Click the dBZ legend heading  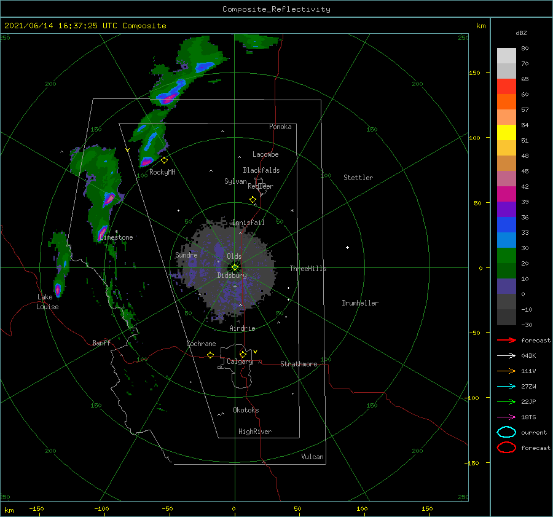pyautogui.click(x=521, y=33)
